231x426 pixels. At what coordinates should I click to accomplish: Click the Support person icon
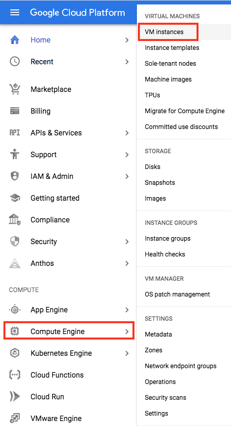pos(15,154)
